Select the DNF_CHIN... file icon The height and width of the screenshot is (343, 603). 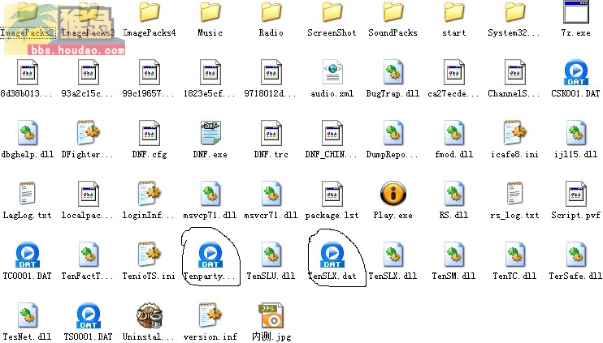(332, 133)
